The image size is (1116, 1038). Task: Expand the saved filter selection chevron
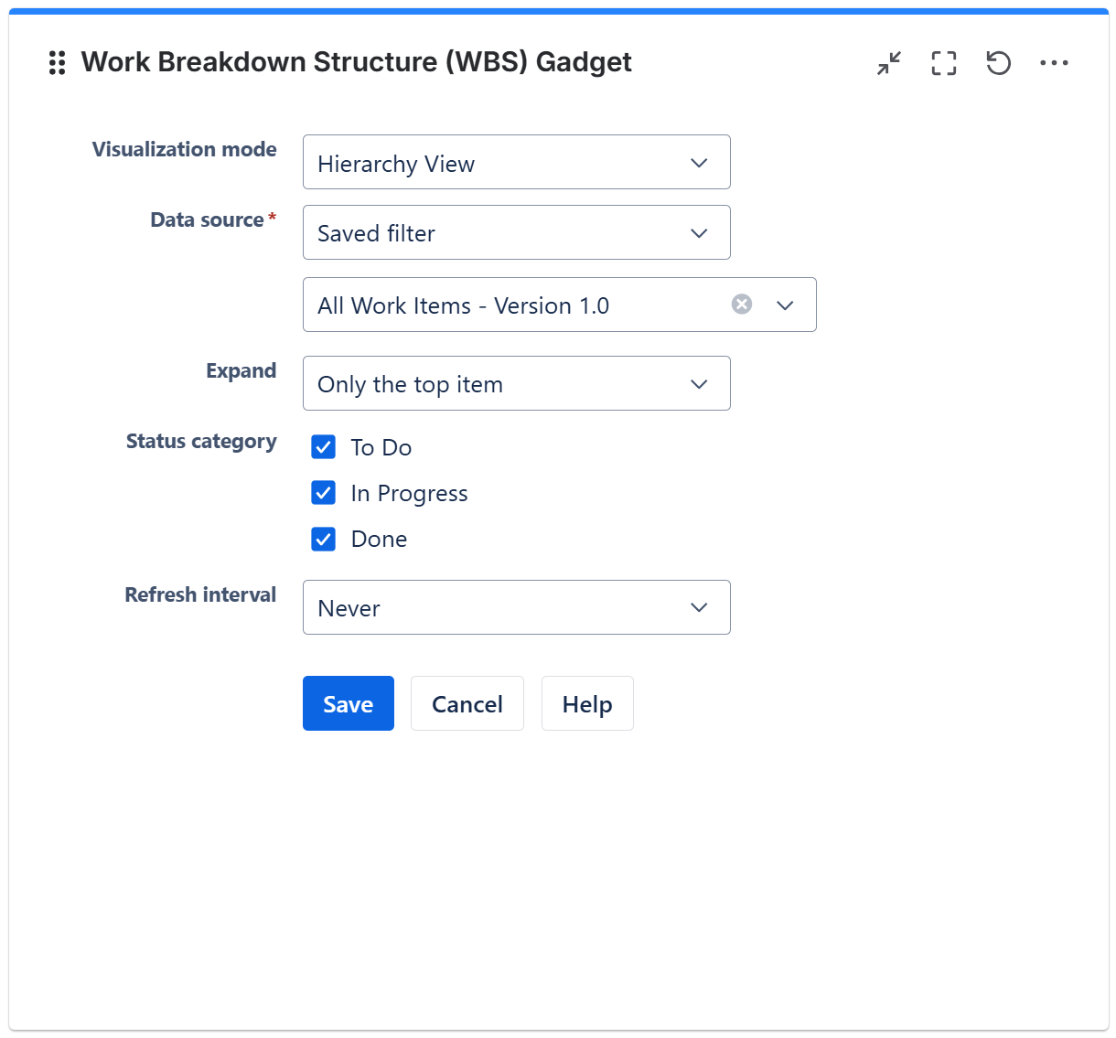[x=785, y=305]
